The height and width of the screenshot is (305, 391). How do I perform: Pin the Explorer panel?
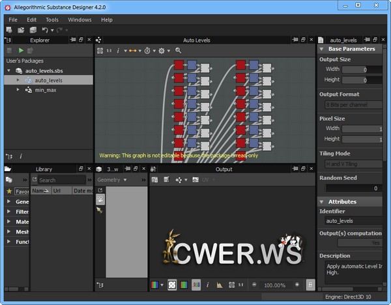[73, 40]
